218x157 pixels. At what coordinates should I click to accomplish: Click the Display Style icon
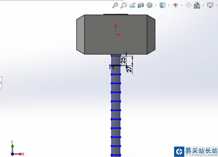pyautogui.click(x=162, y=5)
